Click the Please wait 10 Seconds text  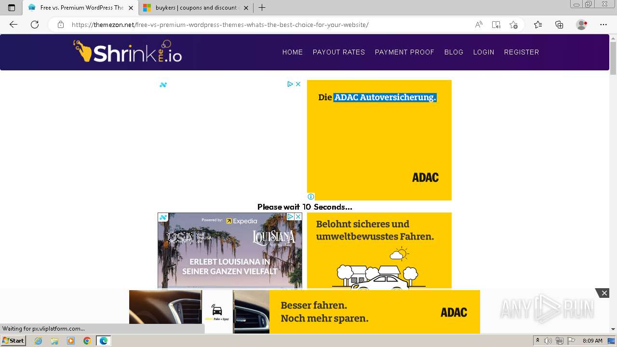pos(305,207)
